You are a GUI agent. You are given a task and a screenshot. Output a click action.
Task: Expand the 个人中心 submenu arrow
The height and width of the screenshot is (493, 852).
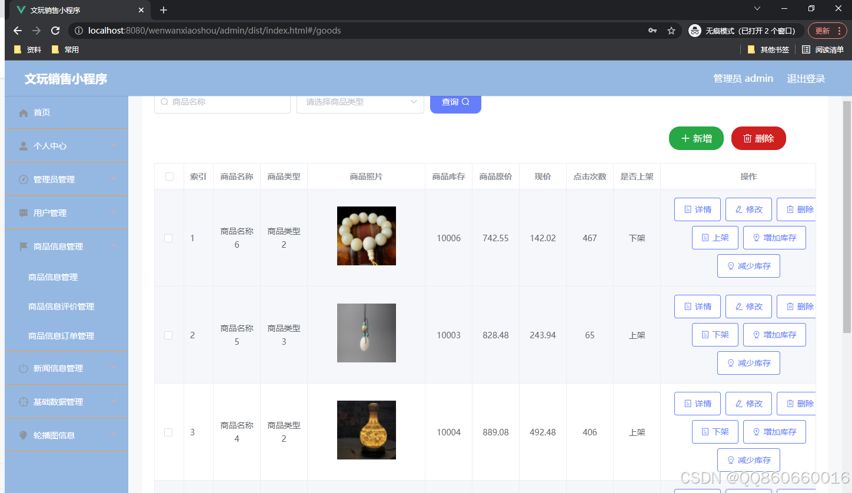point(114,145)
